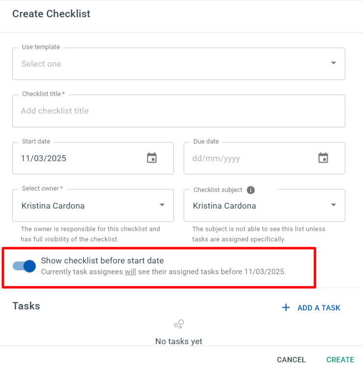Viewport: 363px width, 371px height.
Task: Expand the Checklist subject dropdown arrow
Action: (x=333, y=205)
